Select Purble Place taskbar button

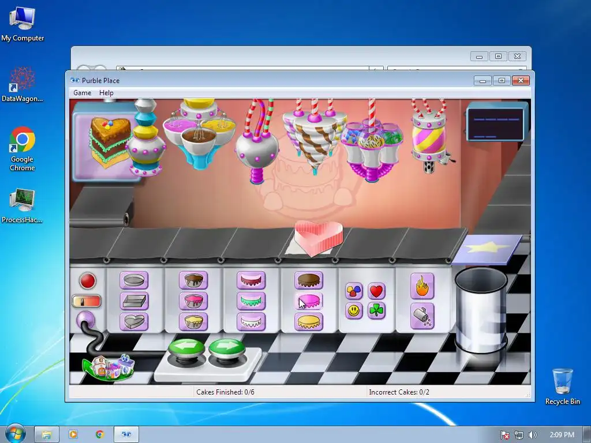tap(126, 435)
